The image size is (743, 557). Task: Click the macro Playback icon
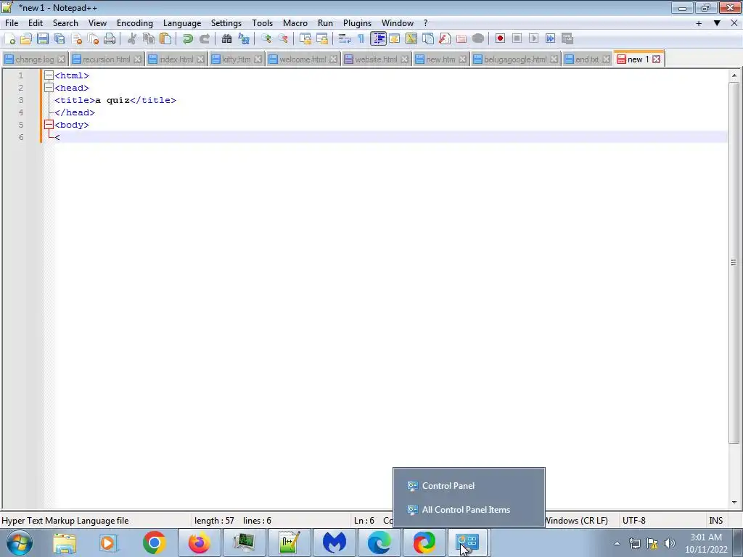click(x=533, y=39)
